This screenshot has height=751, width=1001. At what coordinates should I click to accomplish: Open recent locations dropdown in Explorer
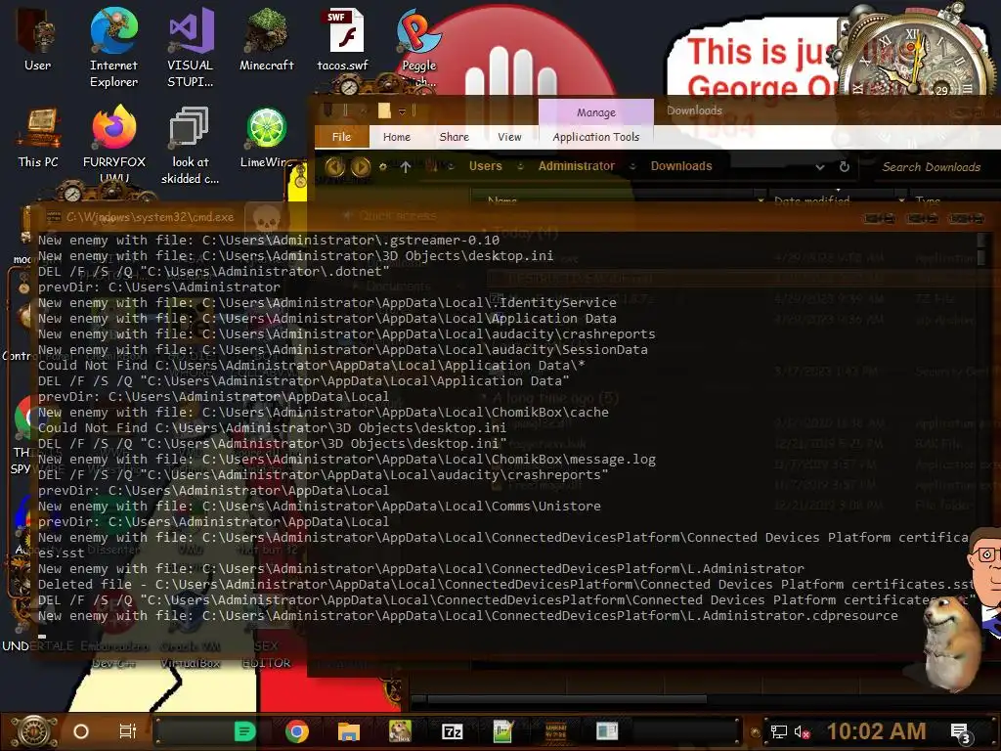pos(382,166)
